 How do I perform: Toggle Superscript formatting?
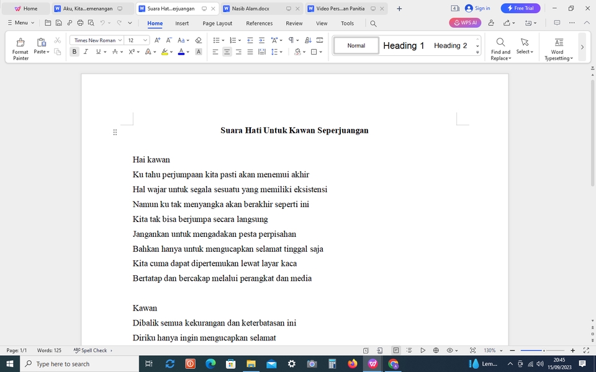(132, 51)
